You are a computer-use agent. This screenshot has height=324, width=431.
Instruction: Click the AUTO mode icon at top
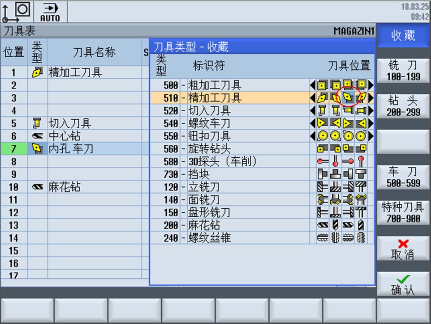tap(50, 12)
